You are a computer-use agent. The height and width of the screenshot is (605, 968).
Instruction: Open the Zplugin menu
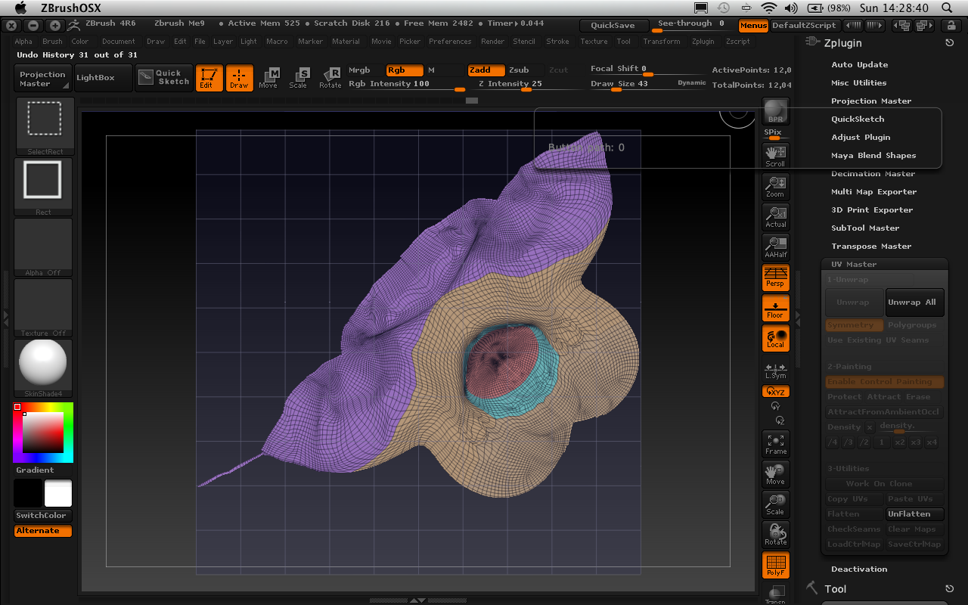pos(703,42)
